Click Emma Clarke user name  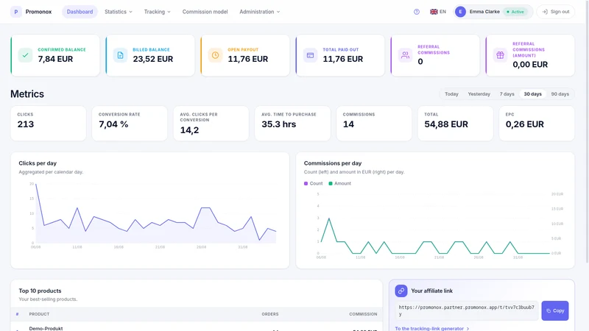coord(484,12)
